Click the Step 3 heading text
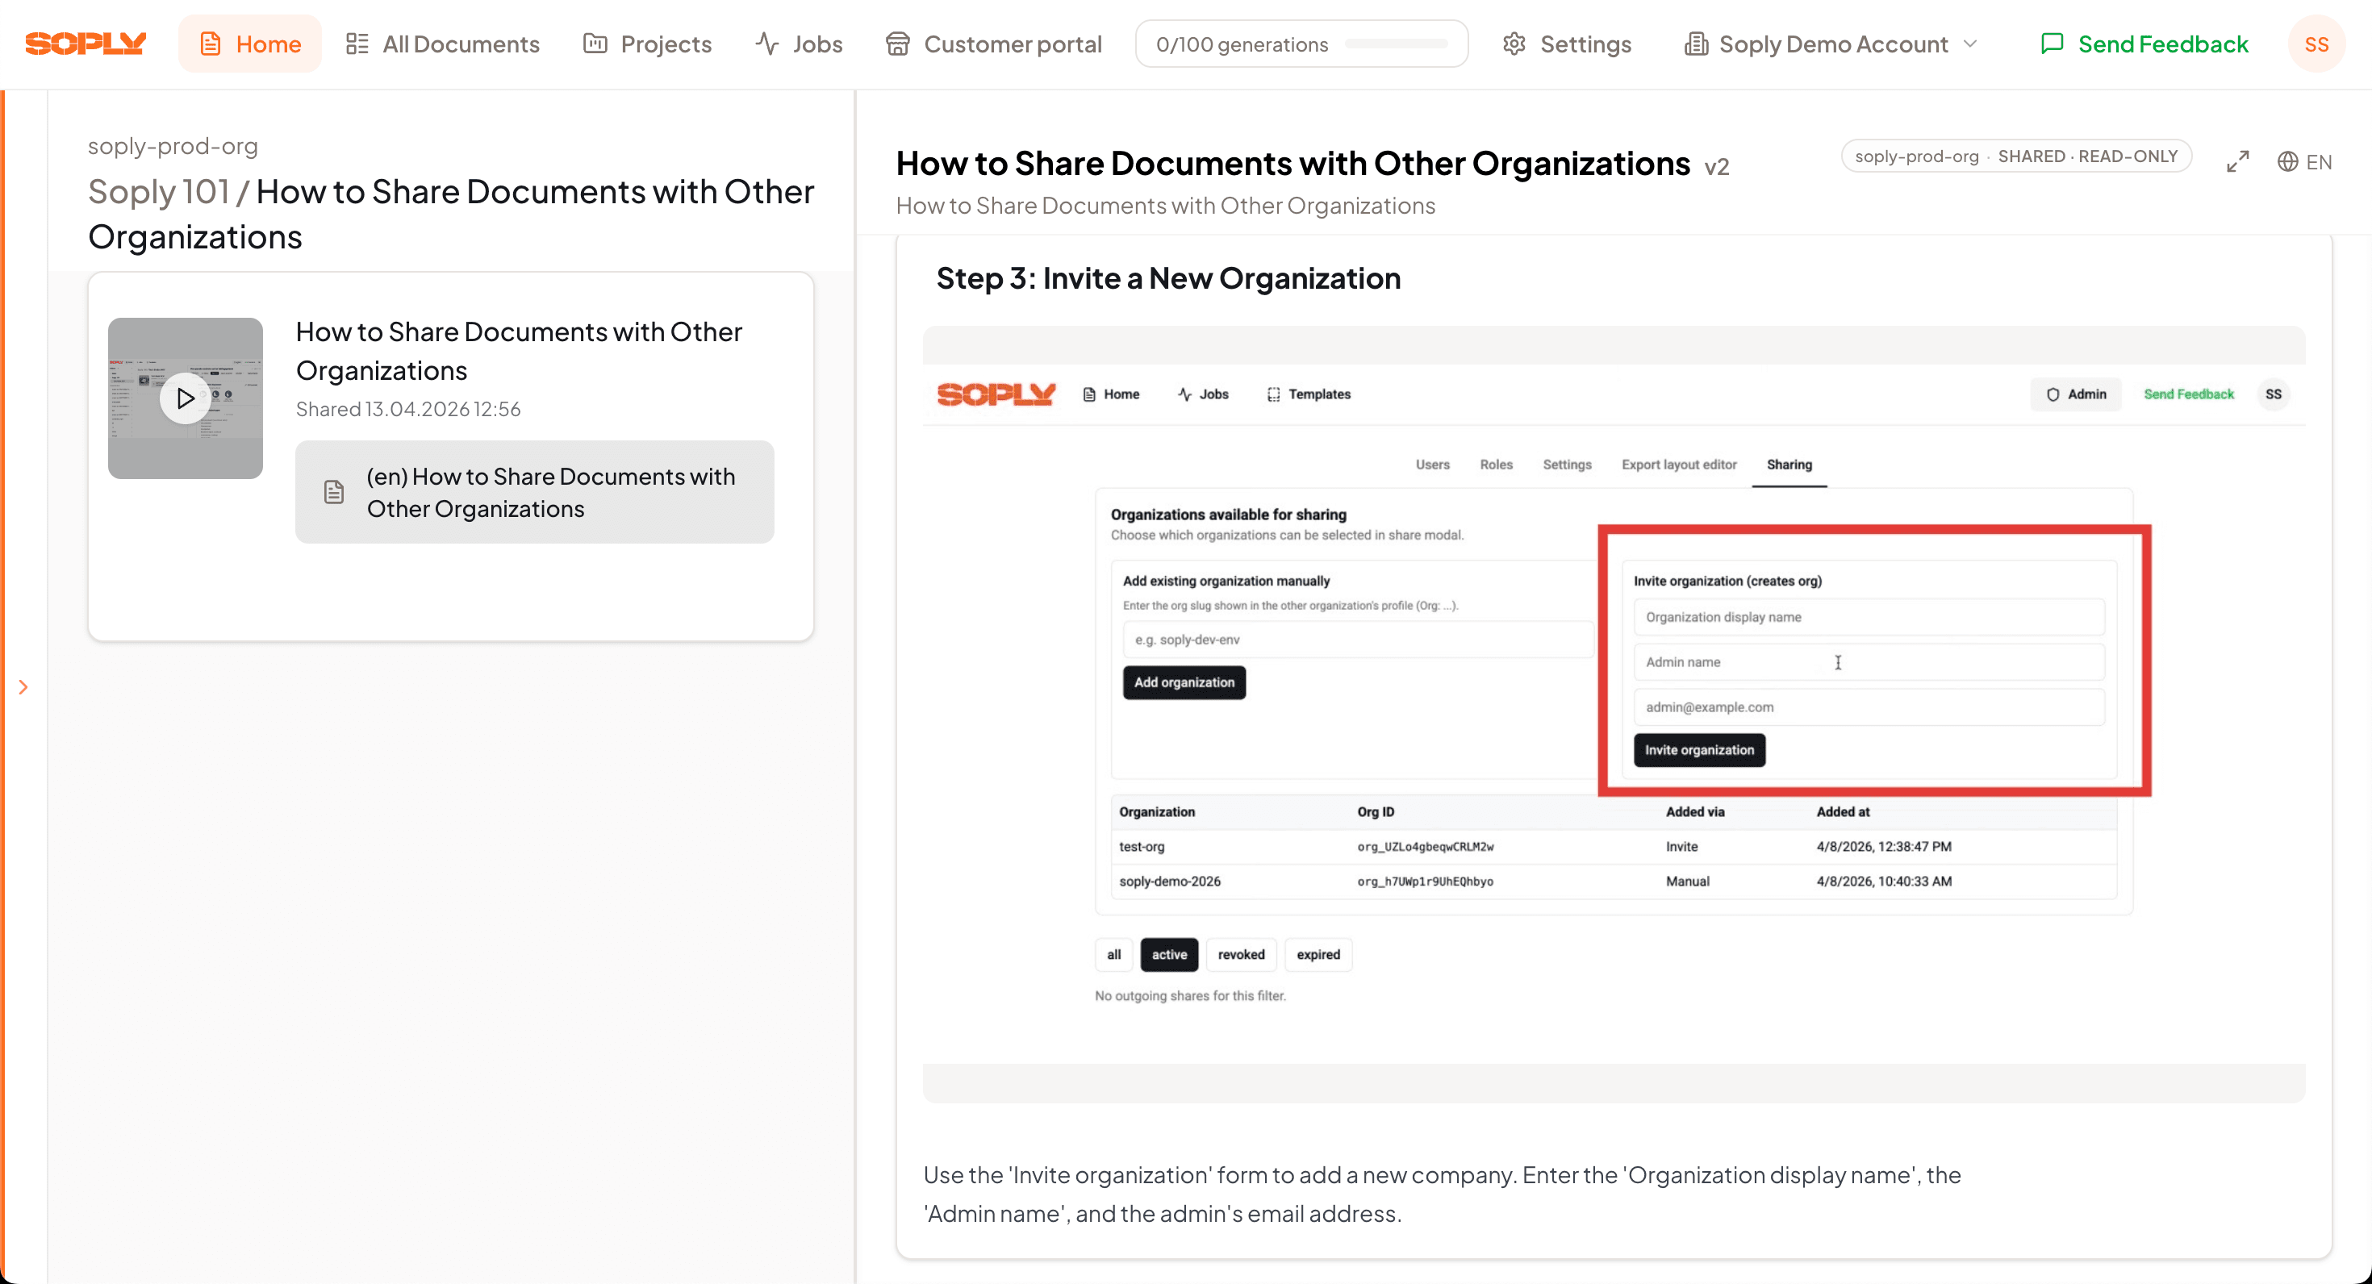The width and height of the screenshot is (2372, 1284). point(1167,278)
